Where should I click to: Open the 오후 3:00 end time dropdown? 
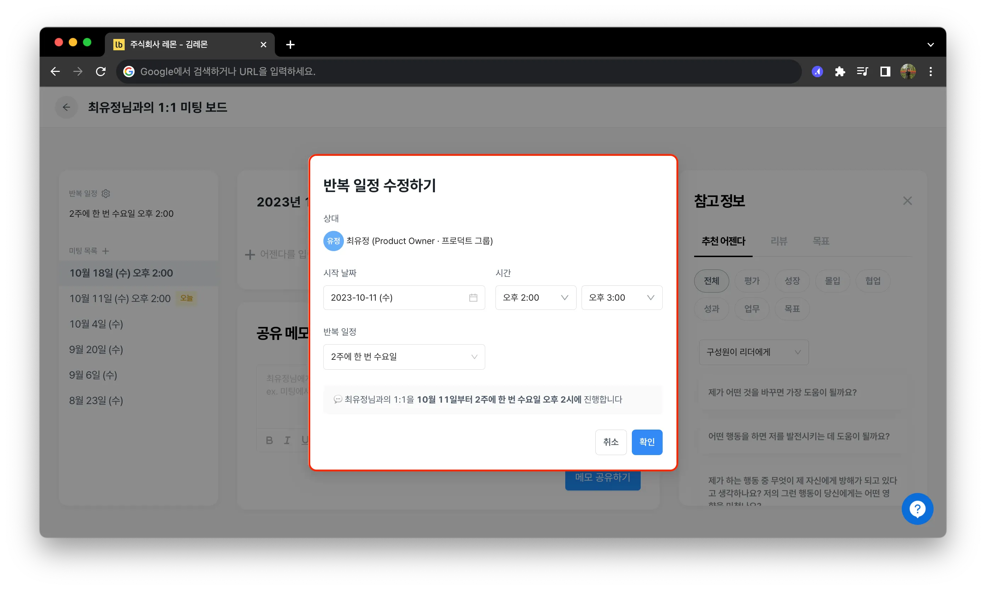click(x=622, y=298)
